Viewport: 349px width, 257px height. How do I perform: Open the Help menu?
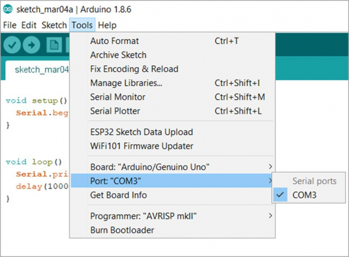[107, 25]
